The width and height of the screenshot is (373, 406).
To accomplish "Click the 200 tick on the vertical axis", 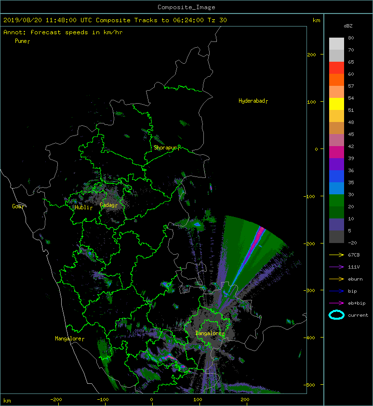I will [x=312, y=54].
